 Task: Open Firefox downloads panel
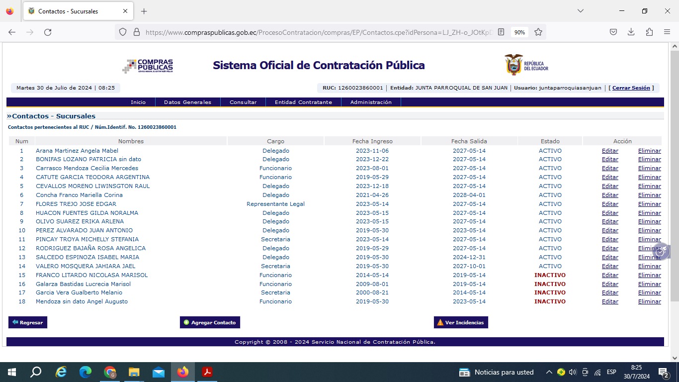pyautogui.click(x=631, y=32)
